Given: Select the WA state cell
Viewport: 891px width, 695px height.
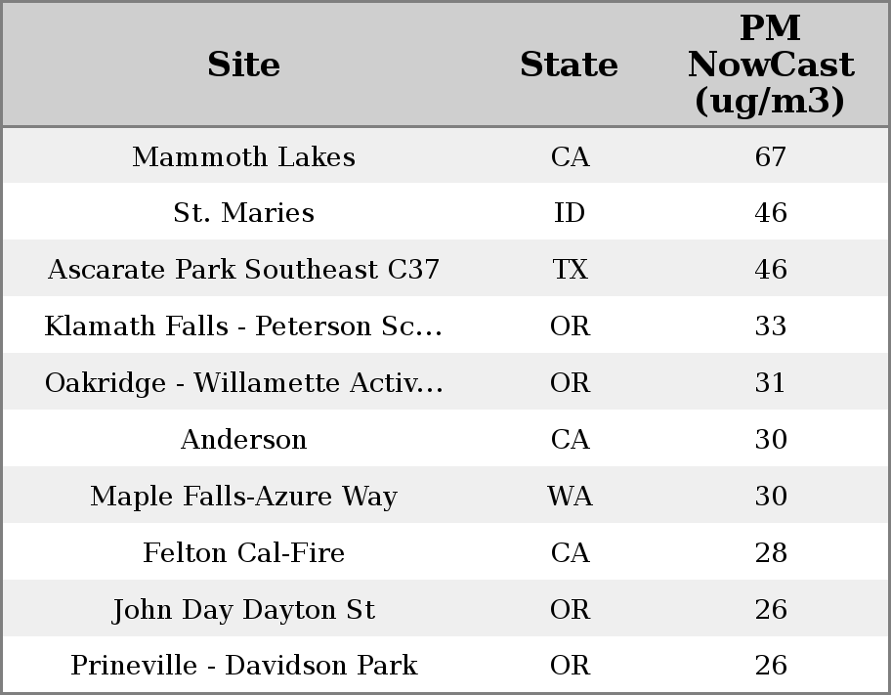Looking at the screenshot, I should coord(570,497).
